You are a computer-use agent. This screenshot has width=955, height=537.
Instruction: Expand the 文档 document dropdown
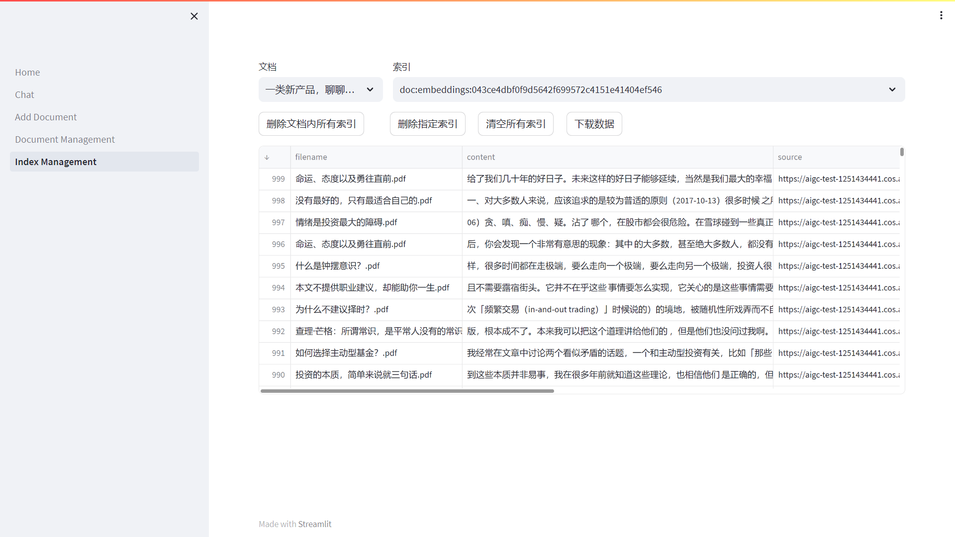click(320, 89)
